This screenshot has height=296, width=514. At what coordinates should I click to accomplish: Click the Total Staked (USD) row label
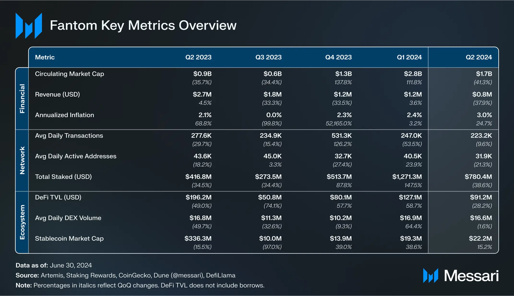click(x=63, y=177)
